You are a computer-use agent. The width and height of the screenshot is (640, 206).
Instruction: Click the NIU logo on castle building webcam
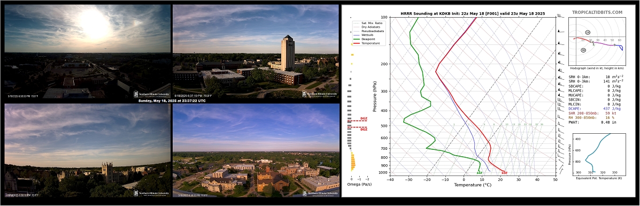point(151,193)
